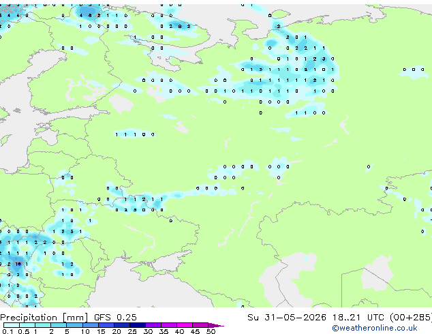Click the 25–30 mm navy legend swatch

pos(137,325)
